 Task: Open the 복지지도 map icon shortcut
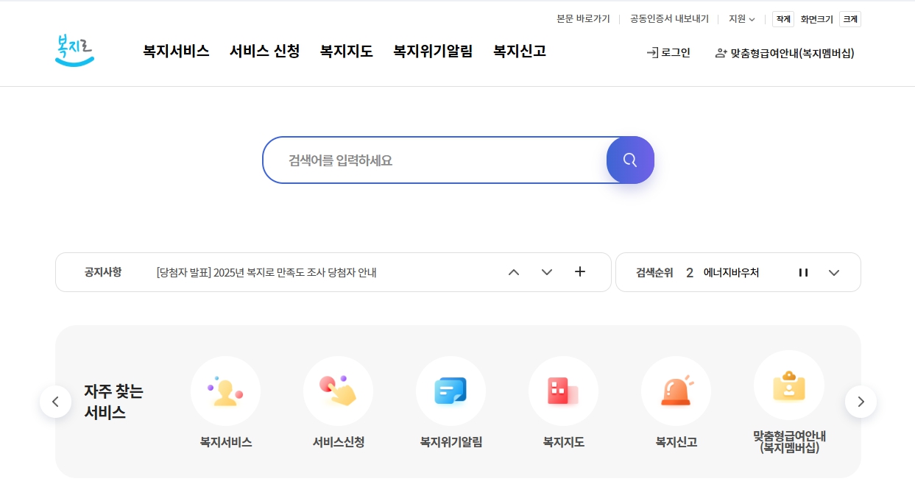(x=564, y=391)
